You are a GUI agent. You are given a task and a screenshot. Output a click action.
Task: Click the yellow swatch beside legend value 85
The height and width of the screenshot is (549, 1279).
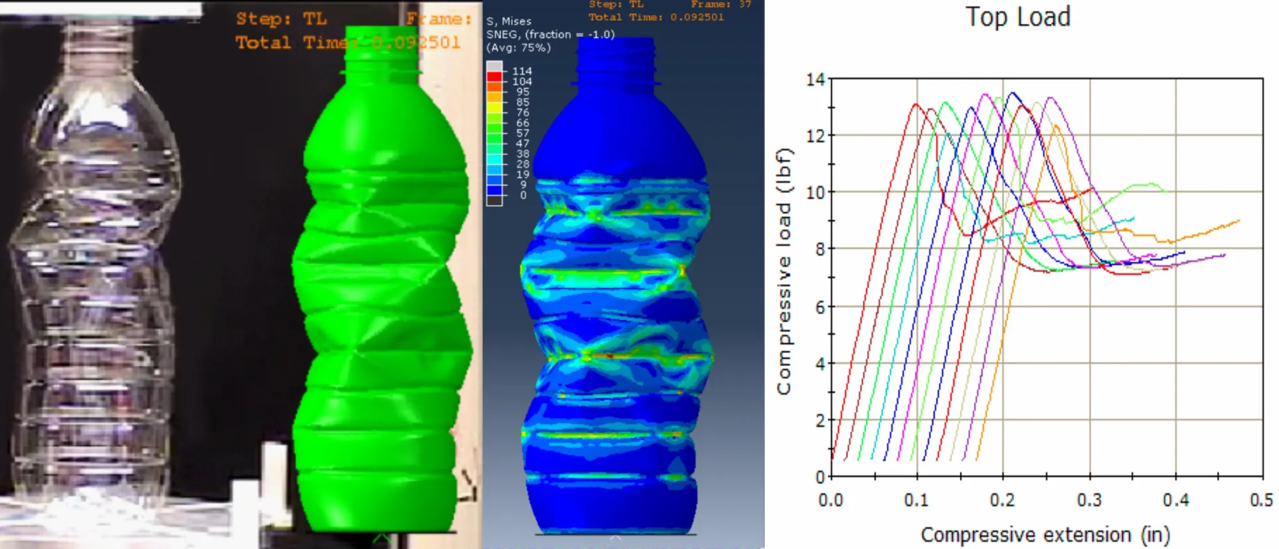point(494,101)
